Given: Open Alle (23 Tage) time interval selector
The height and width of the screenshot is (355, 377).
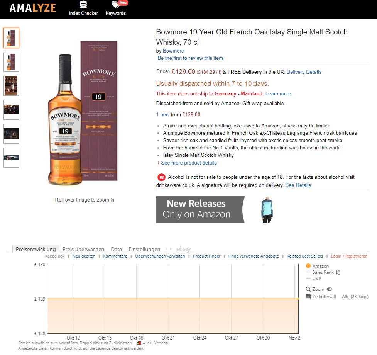Looking at the screenshot, I should point(355,297).
